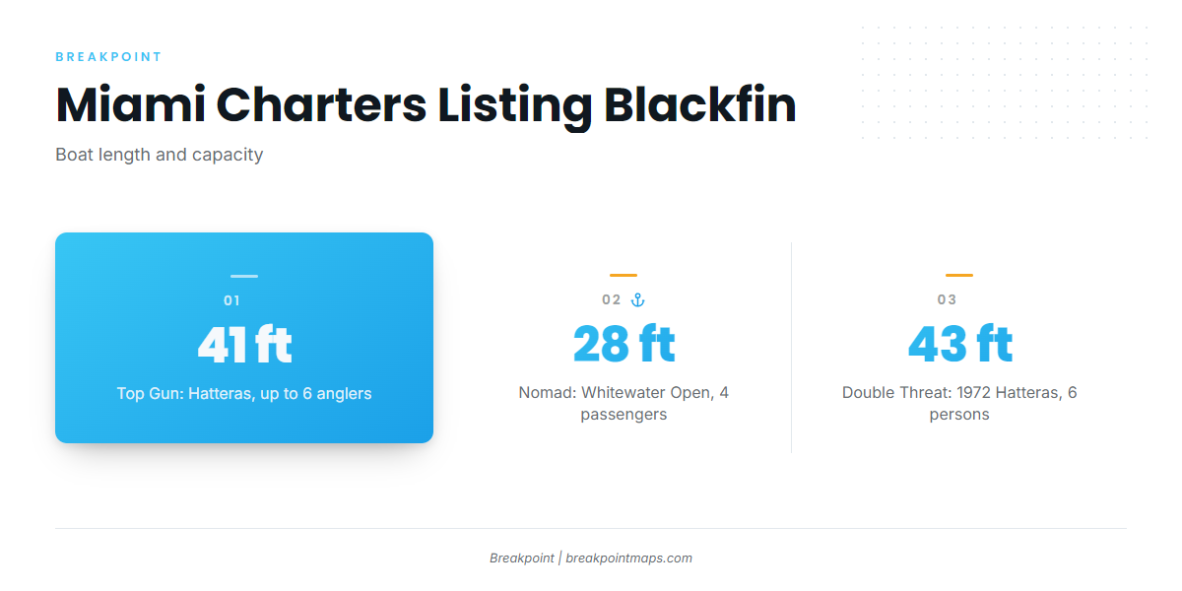Image resolution: width=1182 pixels, height=591 pixels.
Task: Select the Miami Charters Listing Blackfin title
Action: (426, 104)
